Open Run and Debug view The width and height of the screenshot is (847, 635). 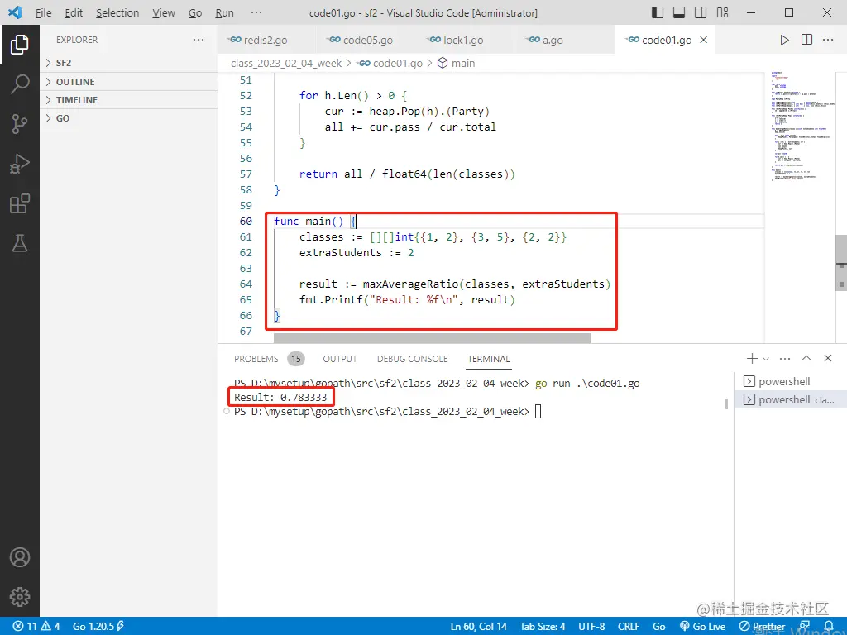point(20,164)
